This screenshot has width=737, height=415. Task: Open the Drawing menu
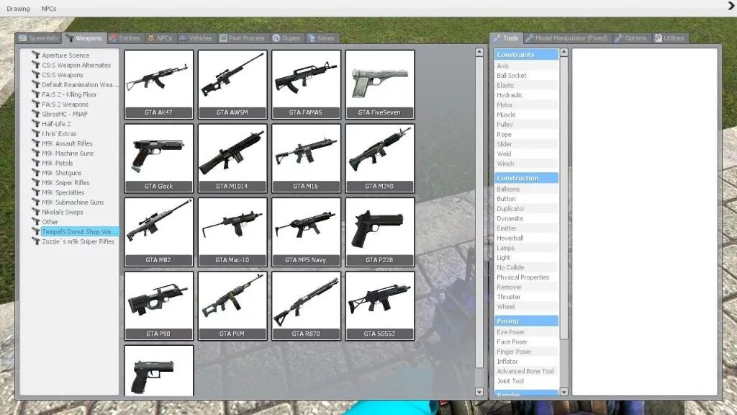[18, 9]
